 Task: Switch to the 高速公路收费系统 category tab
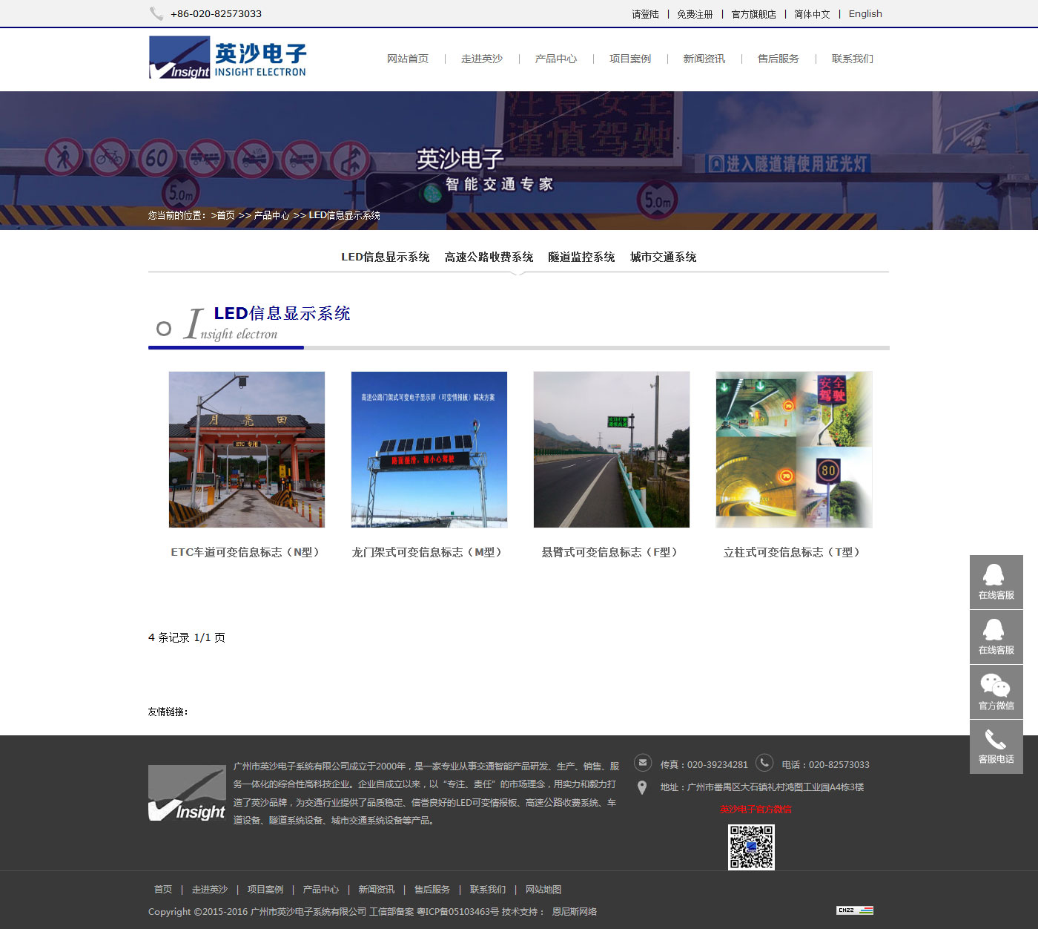(x=489, y=257)
